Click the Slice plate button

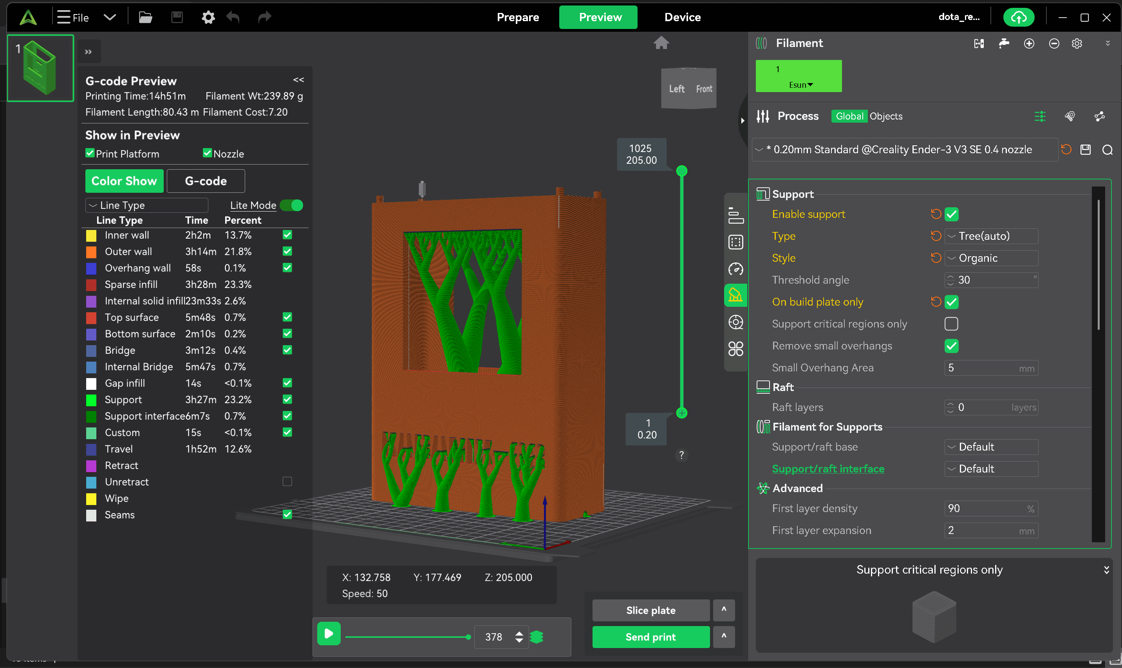[650, 610]
